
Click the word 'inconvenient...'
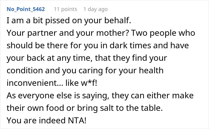pyautogui.click(x=35, y=83)
